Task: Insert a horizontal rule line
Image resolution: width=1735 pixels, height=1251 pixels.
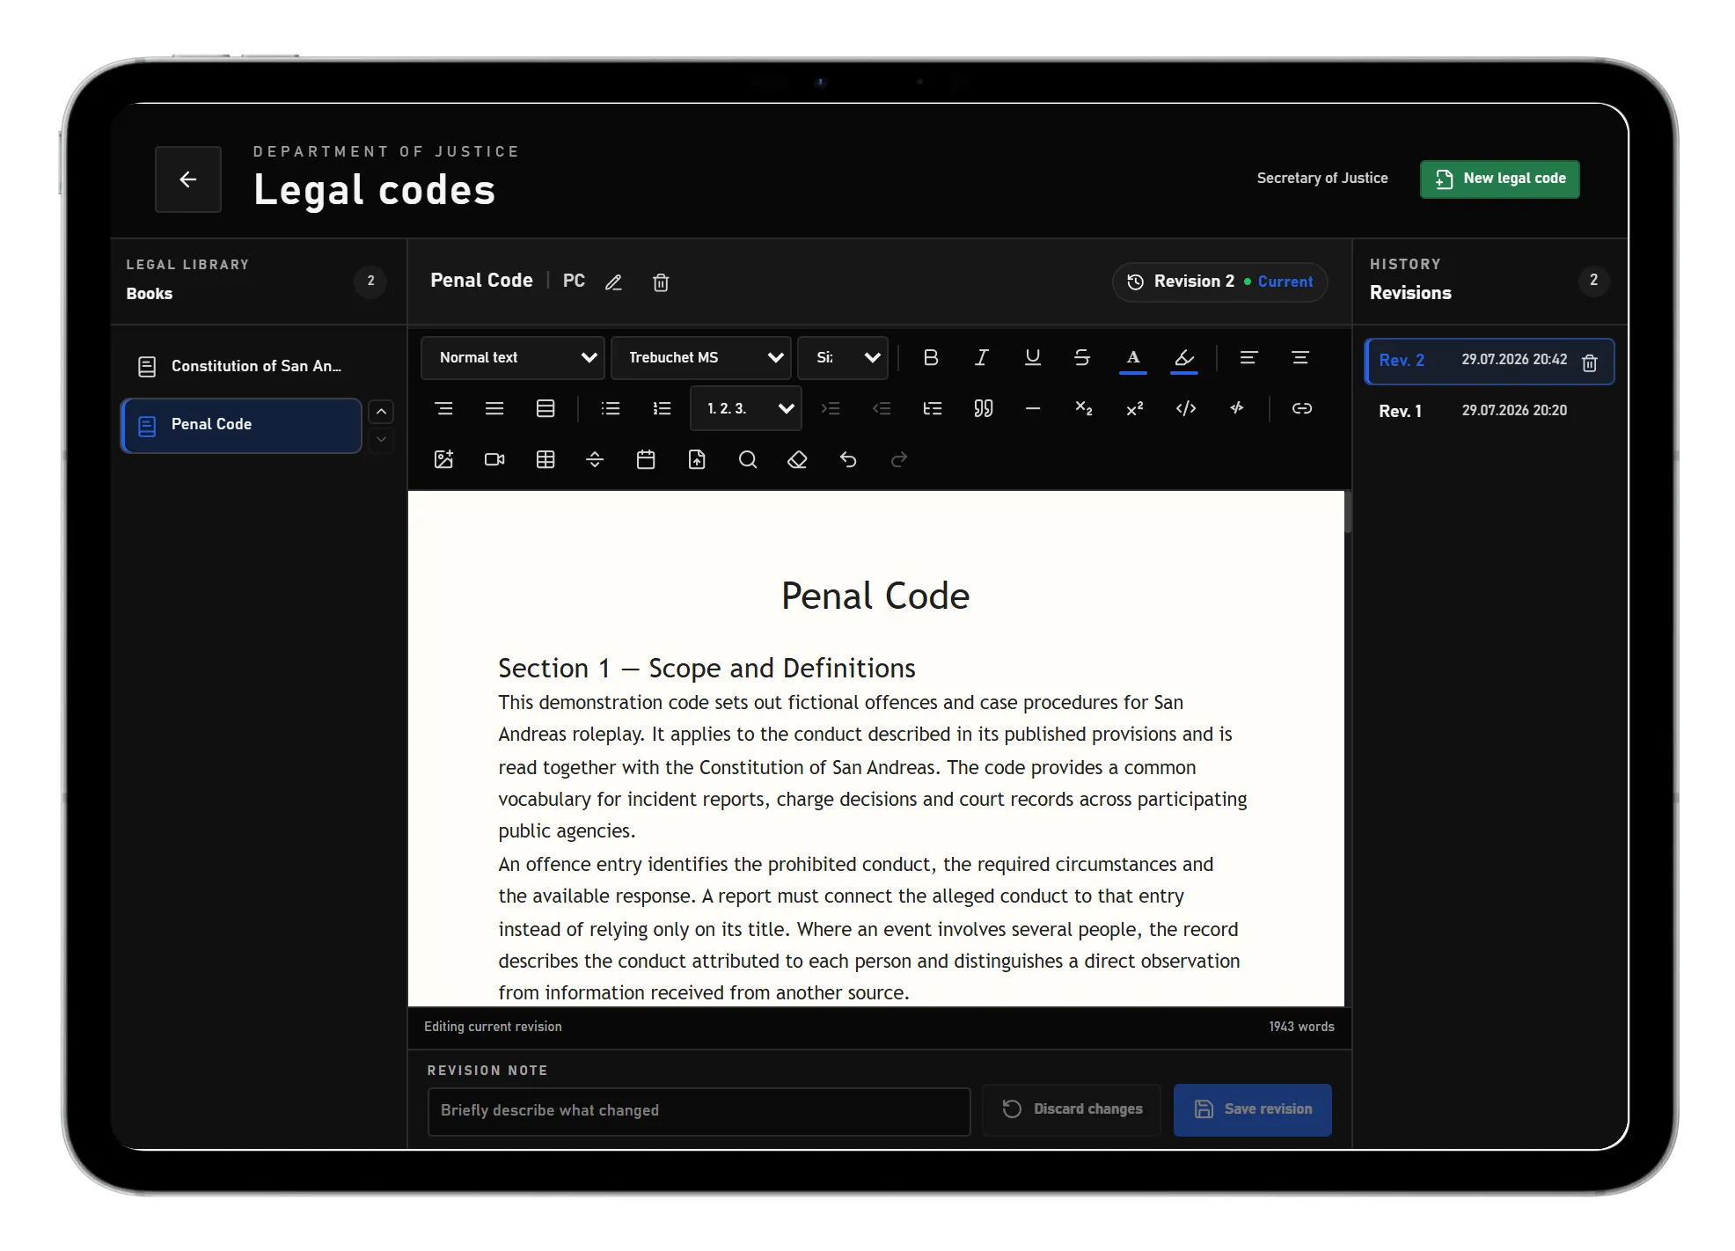Action: tap(1033, 408)
